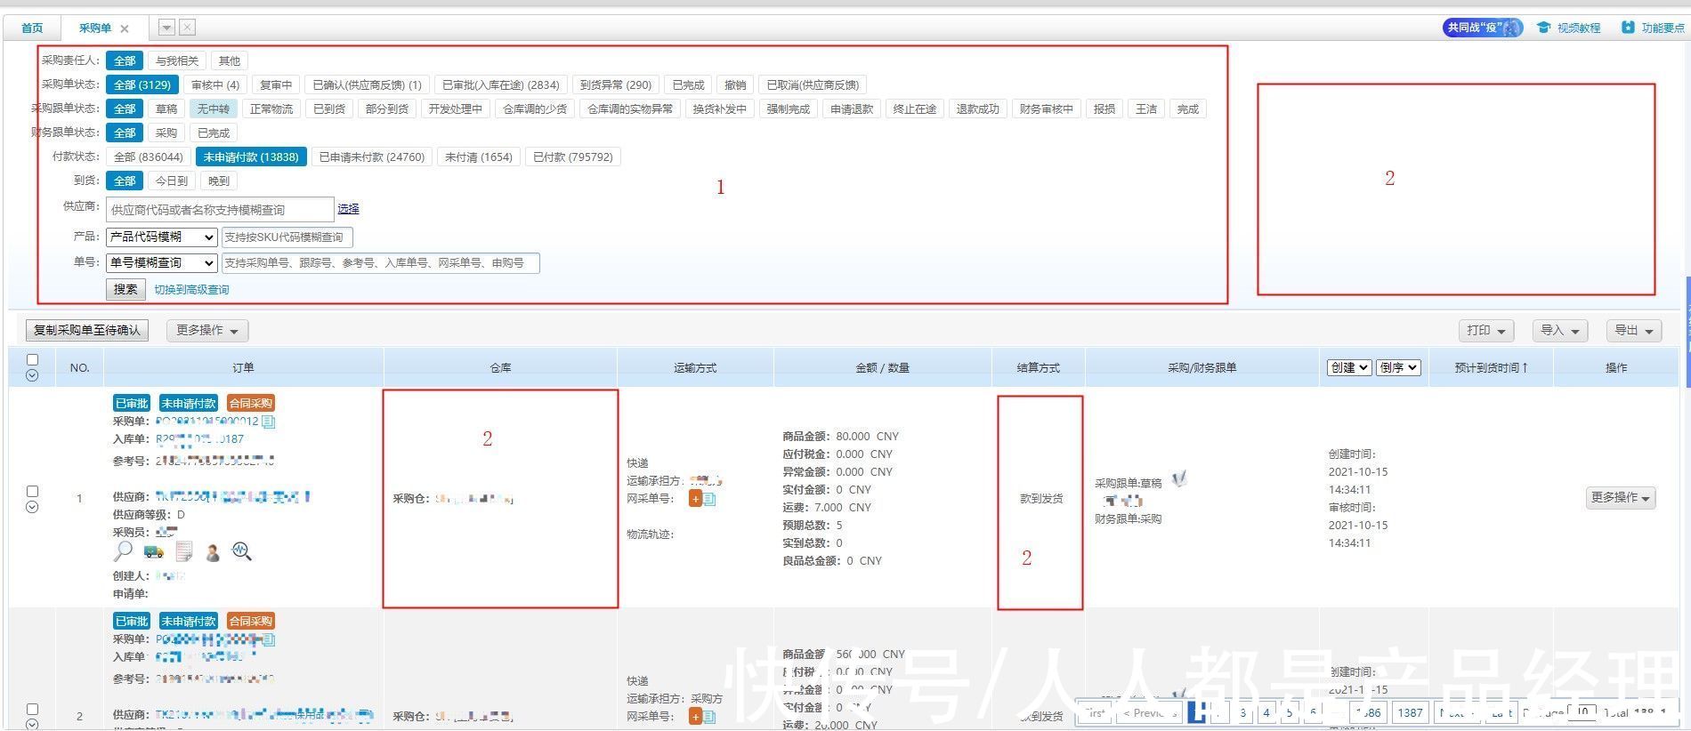Sort by 预计到货时间 column header
1691x731 pixels.
(x=1491, y=367)
